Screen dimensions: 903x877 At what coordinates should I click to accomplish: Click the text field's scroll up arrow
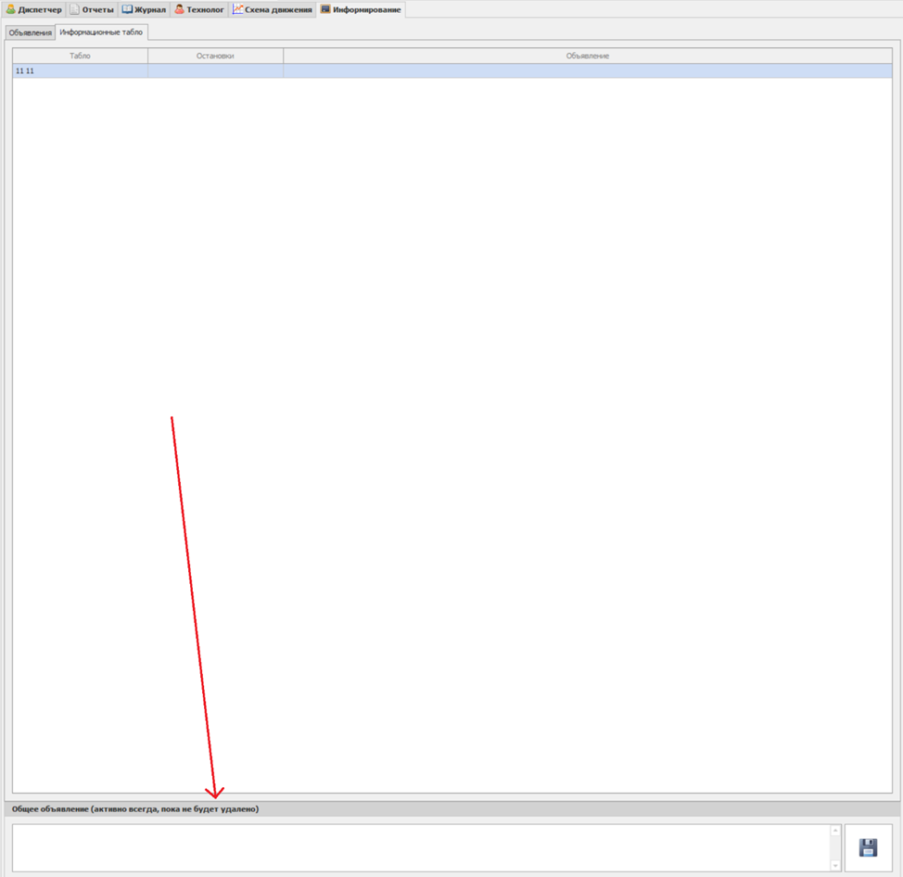pyautogui.click(x=835, y=831)
